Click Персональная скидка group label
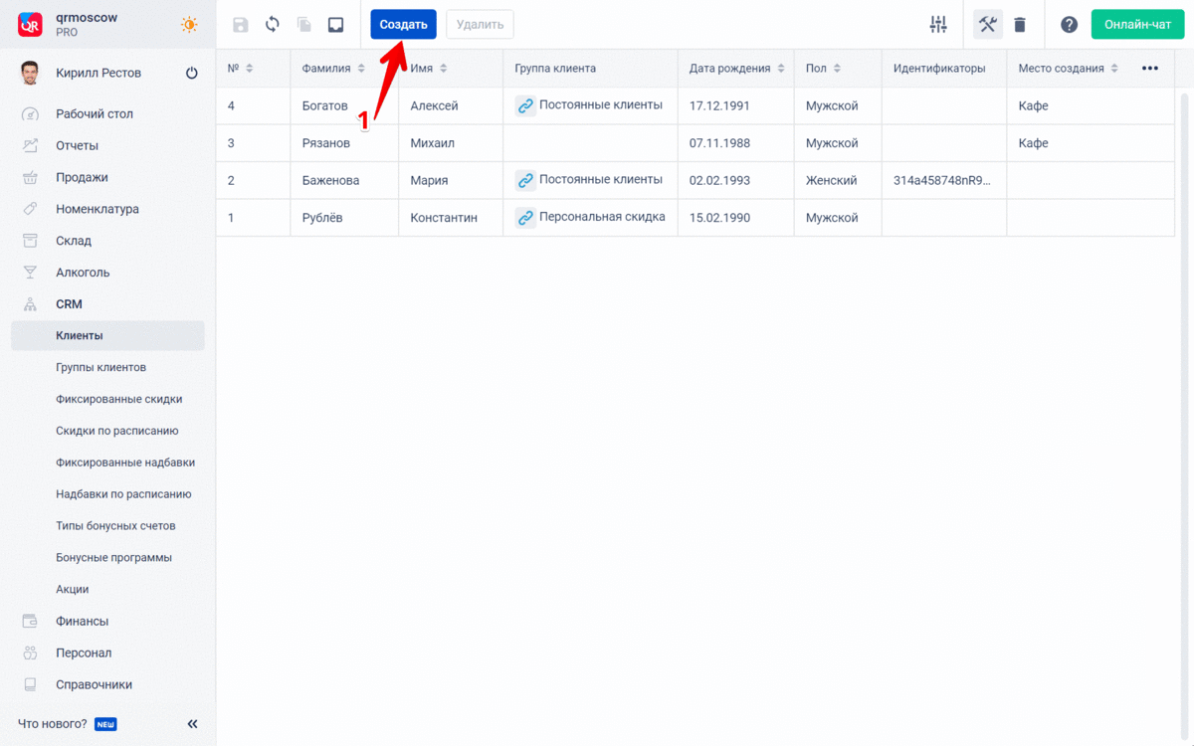1194x746 pixels. tap(602, 217)
